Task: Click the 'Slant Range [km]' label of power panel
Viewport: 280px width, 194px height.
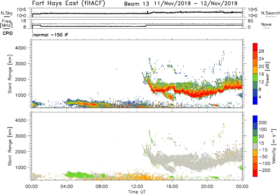Action: [10, 74]
